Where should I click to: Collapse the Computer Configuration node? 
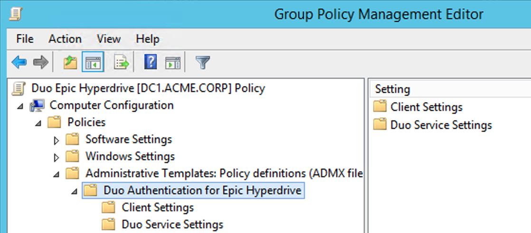(x=20, y=106)
